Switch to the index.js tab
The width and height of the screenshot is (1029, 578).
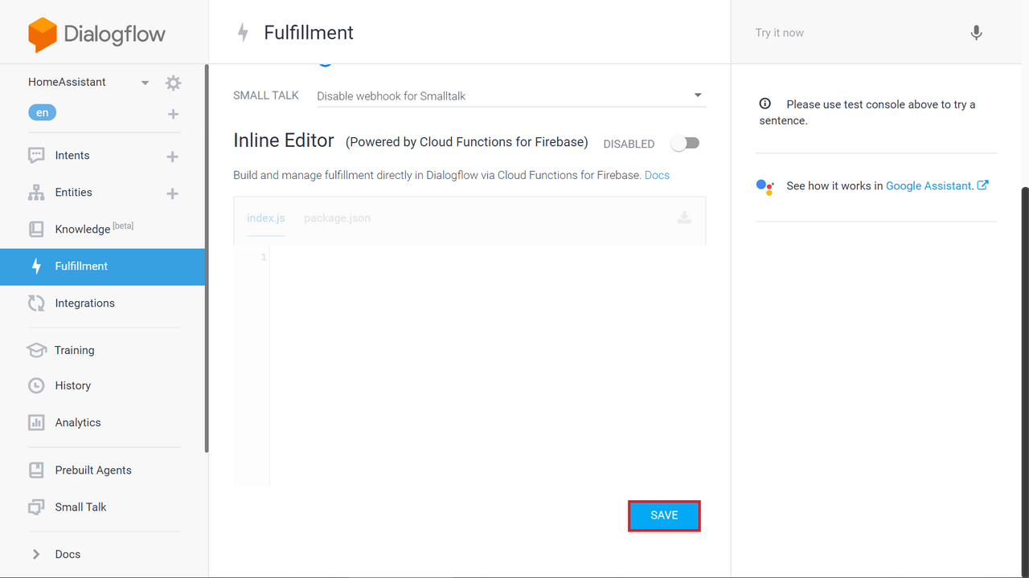pos(266,218)
